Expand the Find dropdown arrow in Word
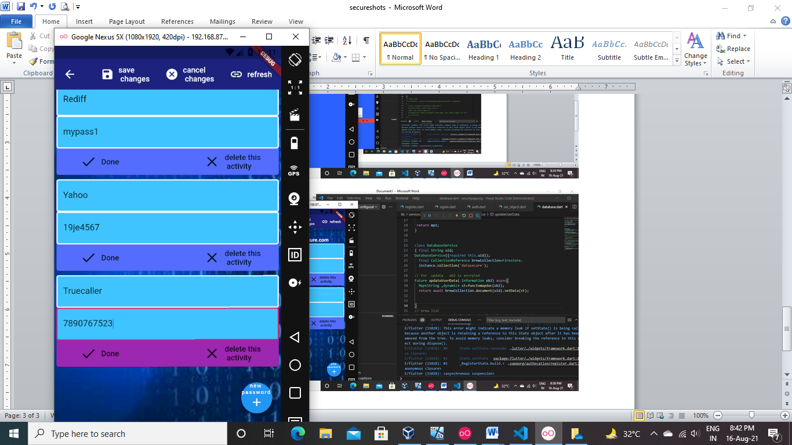The image size is (792, 445). tap(745, 36)
